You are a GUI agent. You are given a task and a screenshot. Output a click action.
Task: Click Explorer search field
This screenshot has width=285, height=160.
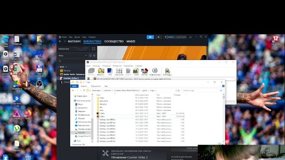[202, 90]
